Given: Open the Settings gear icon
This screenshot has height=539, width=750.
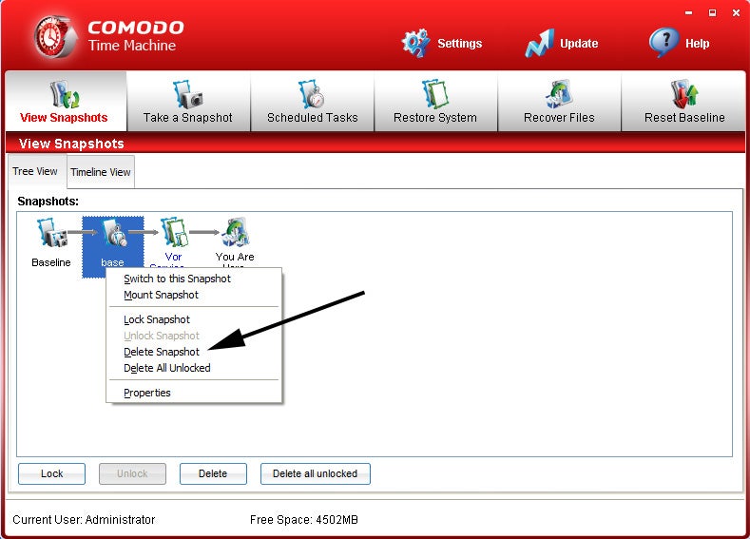Looking at the screenshot, I should 415,43.
